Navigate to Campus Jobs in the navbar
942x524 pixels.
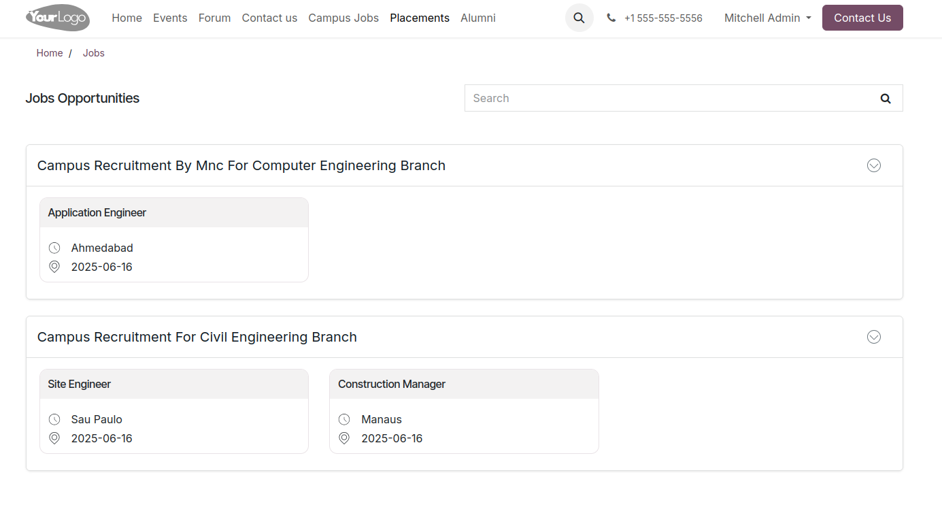(343, 18)
